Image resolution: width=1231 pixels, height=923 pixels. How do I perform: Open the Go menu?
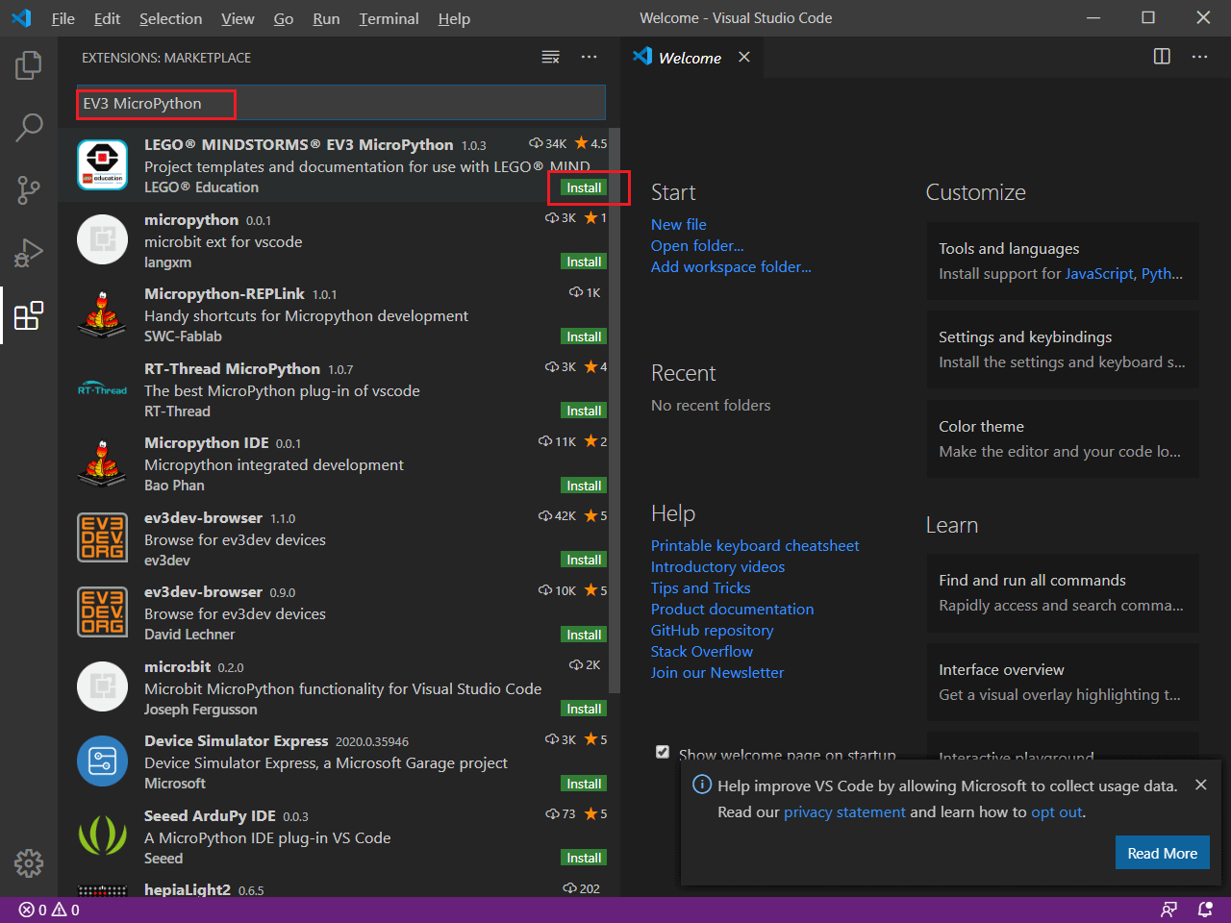(x=283, y=18)
